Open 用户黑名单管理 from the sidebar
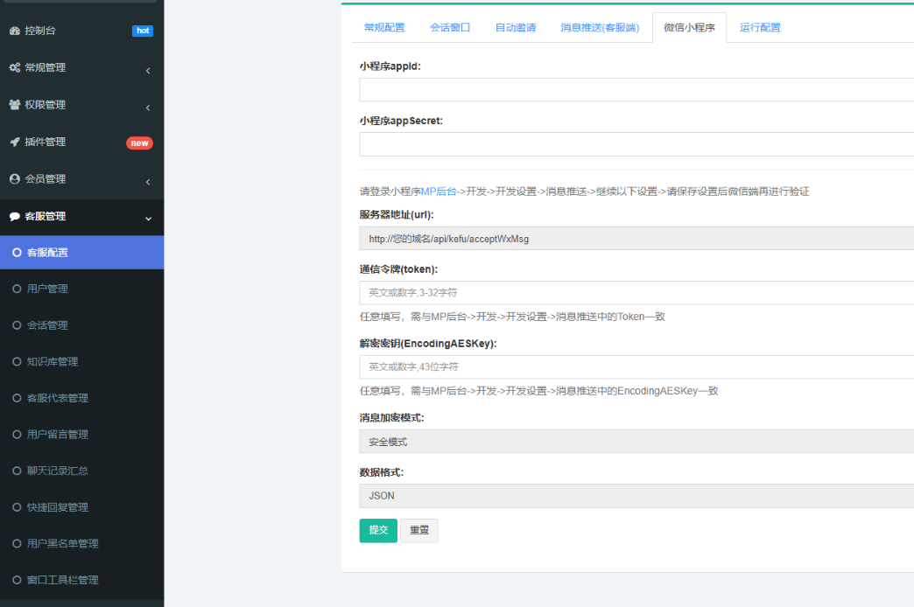 coord(60,542)
